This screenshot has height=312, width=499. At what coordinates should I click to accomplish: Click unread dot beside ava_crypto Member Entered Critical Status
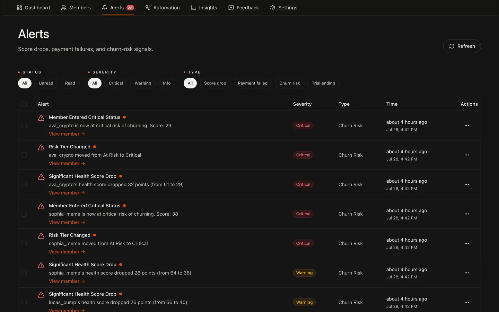pos(124,117)
